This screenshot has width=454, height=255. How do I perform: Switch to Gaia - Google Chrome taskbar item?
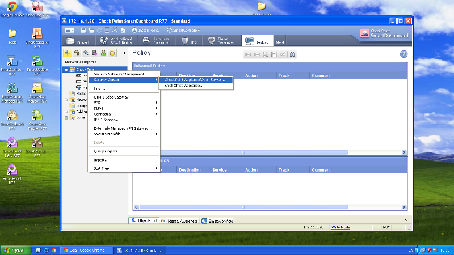[x=86, y=250]
